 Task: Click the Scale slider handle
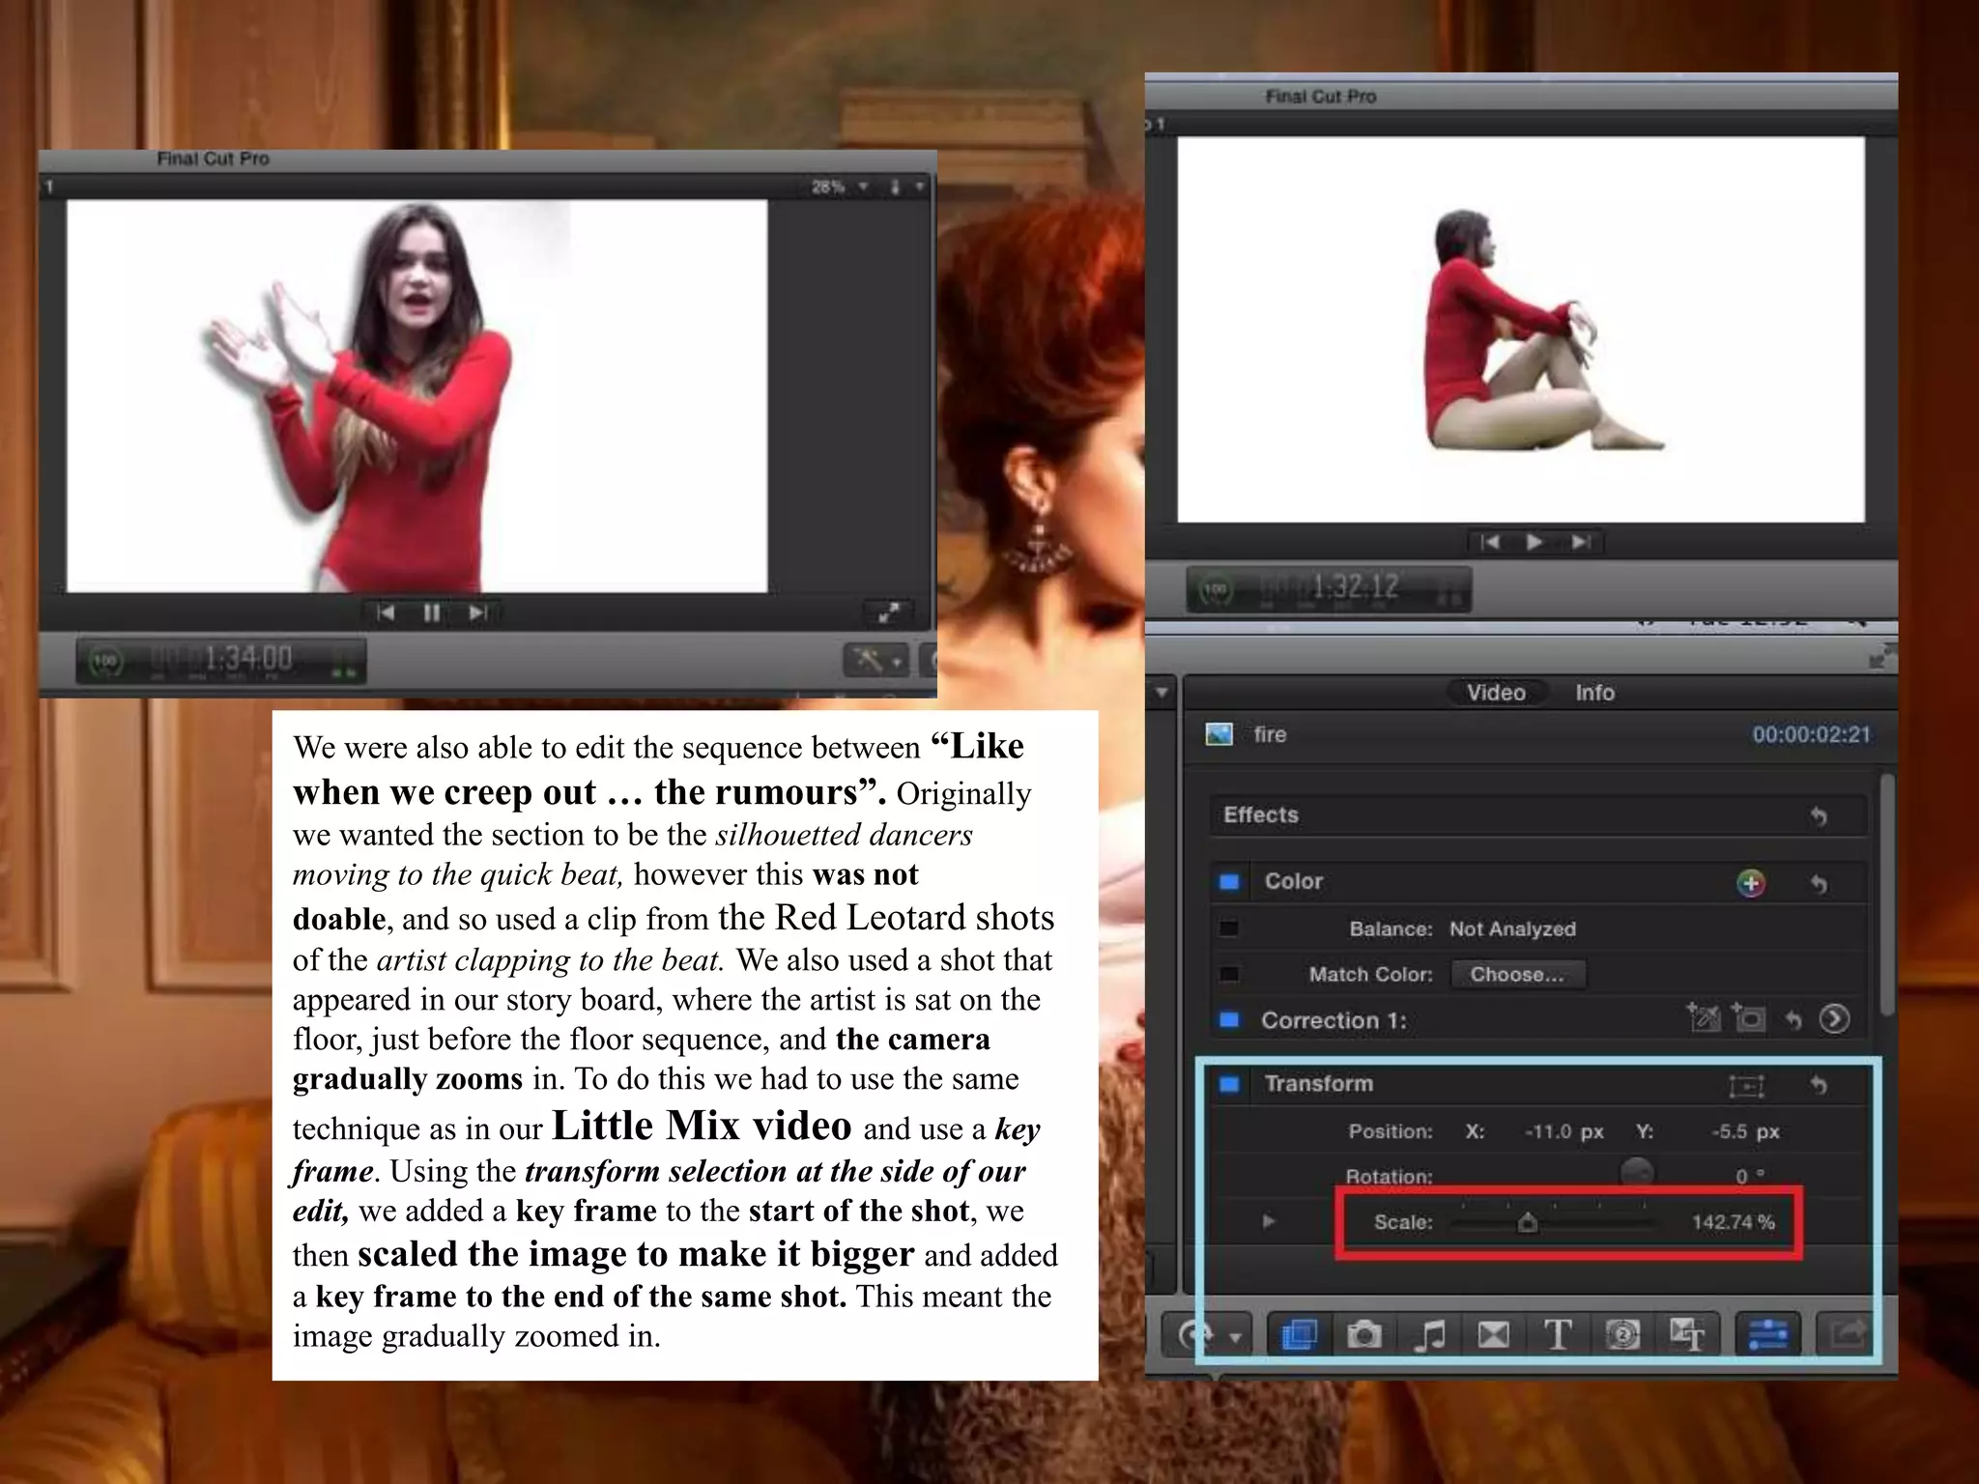(1527, 1223)
